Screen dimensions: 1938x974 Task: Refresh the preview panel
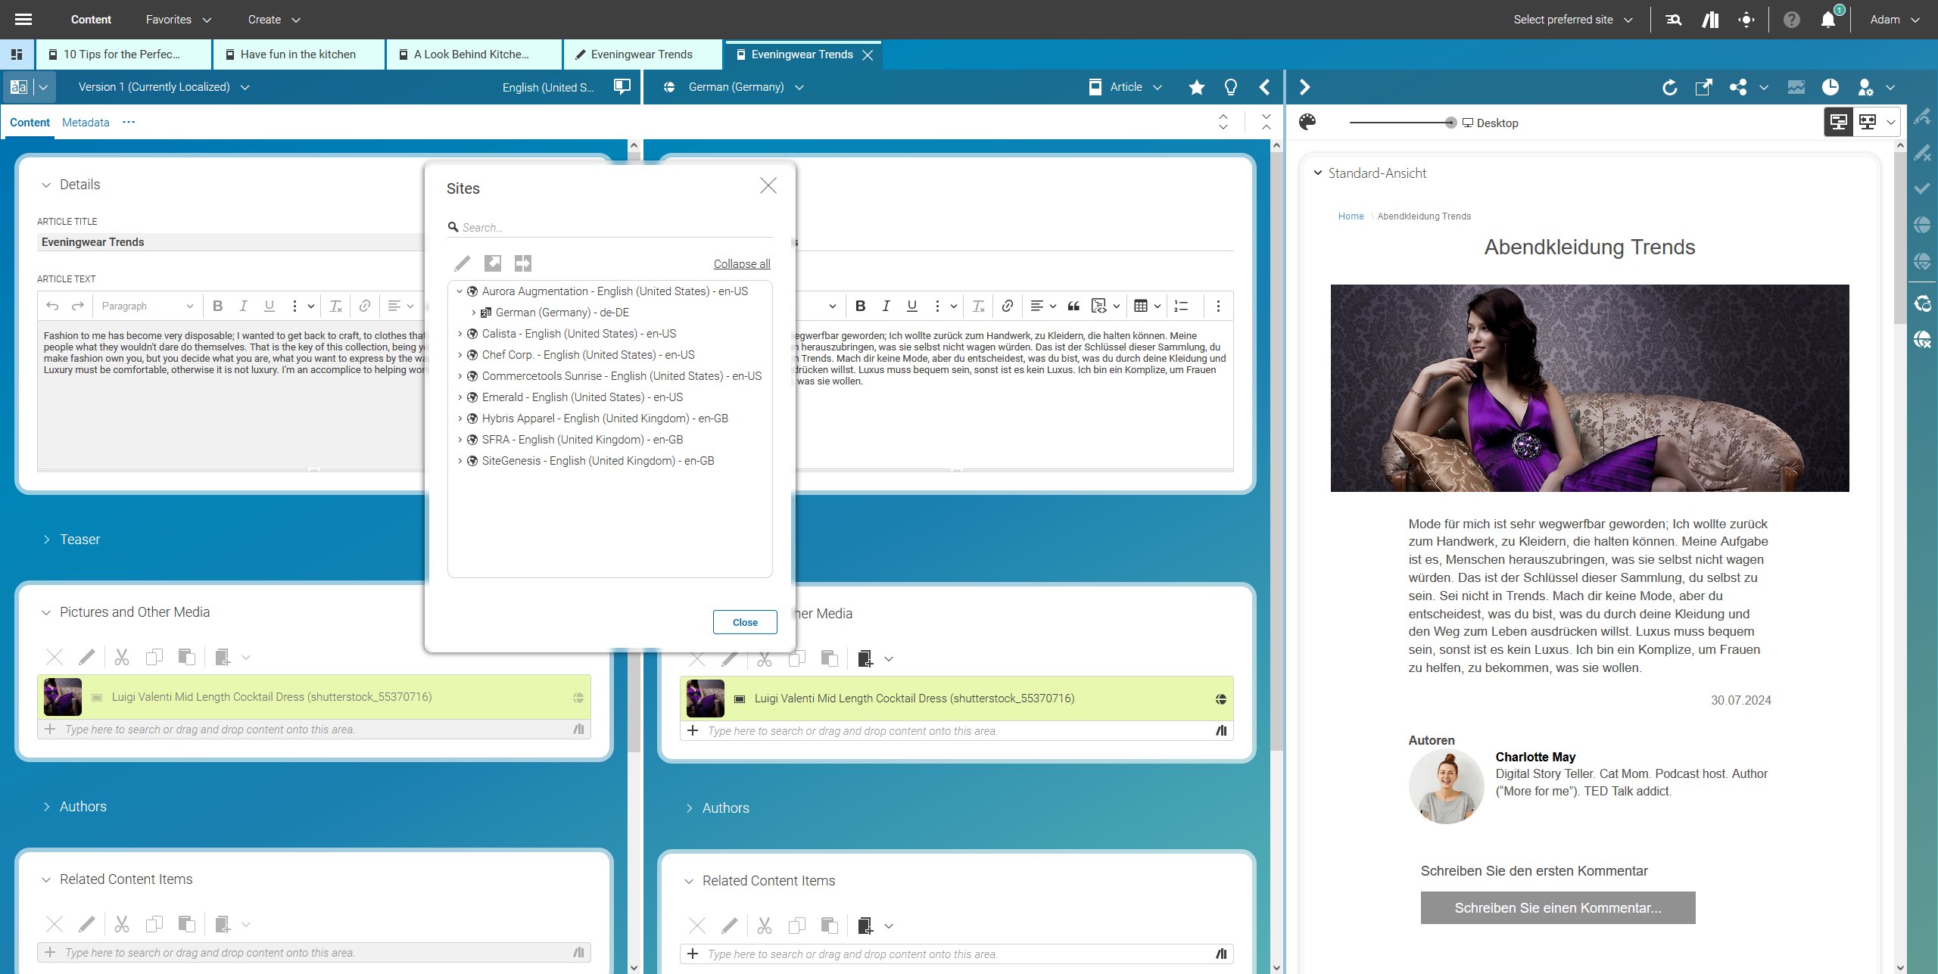pos(1670,87)
